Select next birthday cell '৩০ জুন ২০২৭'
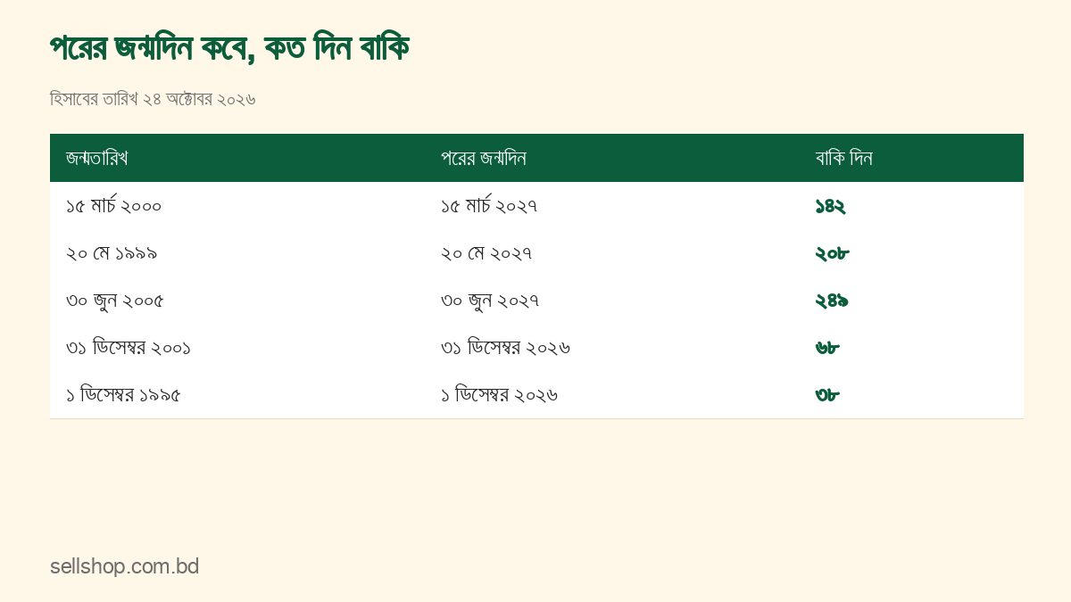Screen dimensions: 1071x602 (490, 301)
